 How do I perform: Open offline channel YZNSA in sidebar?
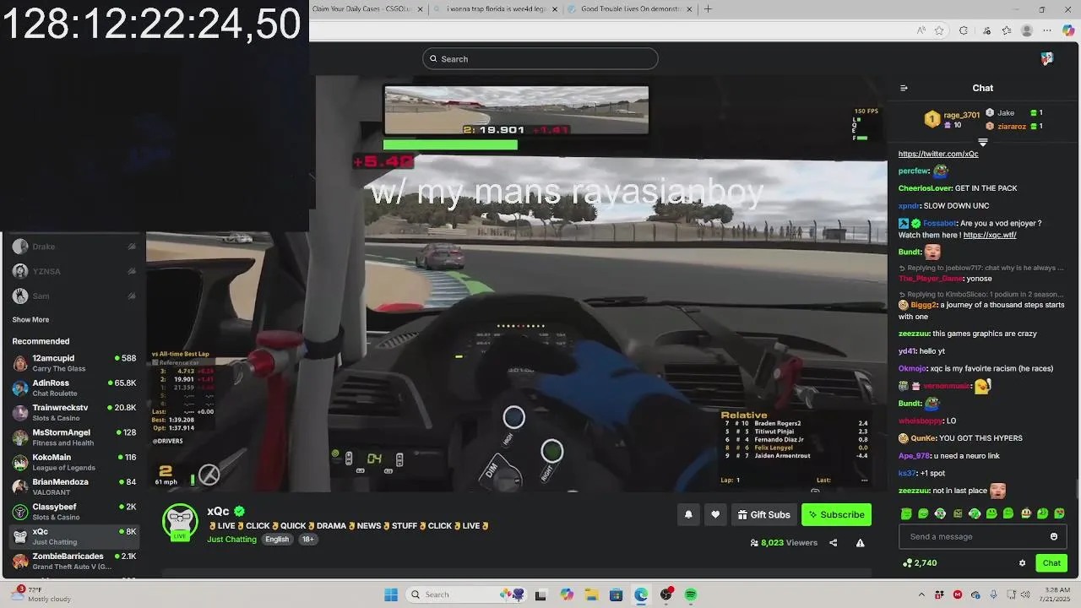click(x=73, y=271)
